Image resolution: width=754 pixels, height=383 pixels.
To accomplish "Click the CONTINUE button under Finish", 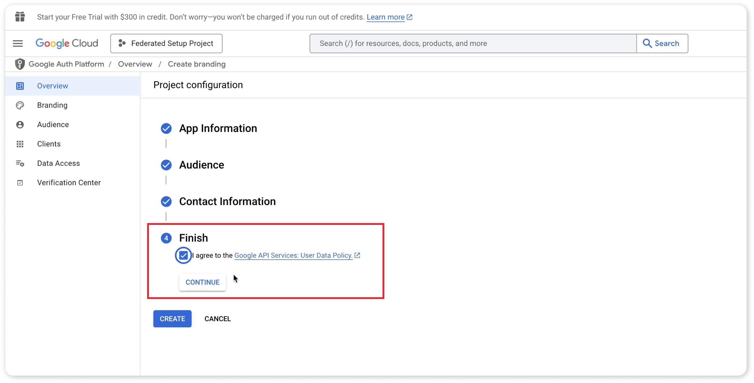I will (x=202, y=282).
